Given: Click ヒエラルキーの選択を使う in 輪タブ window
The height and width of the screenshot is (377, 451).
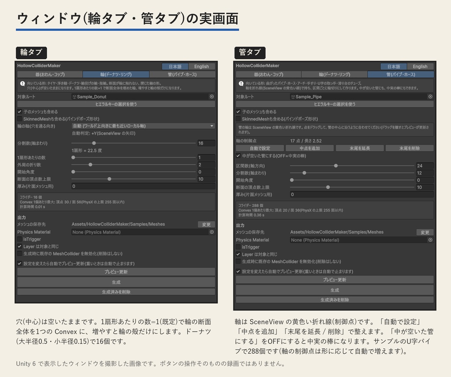Looking at the screenshot, I should (x=116, y=104).
